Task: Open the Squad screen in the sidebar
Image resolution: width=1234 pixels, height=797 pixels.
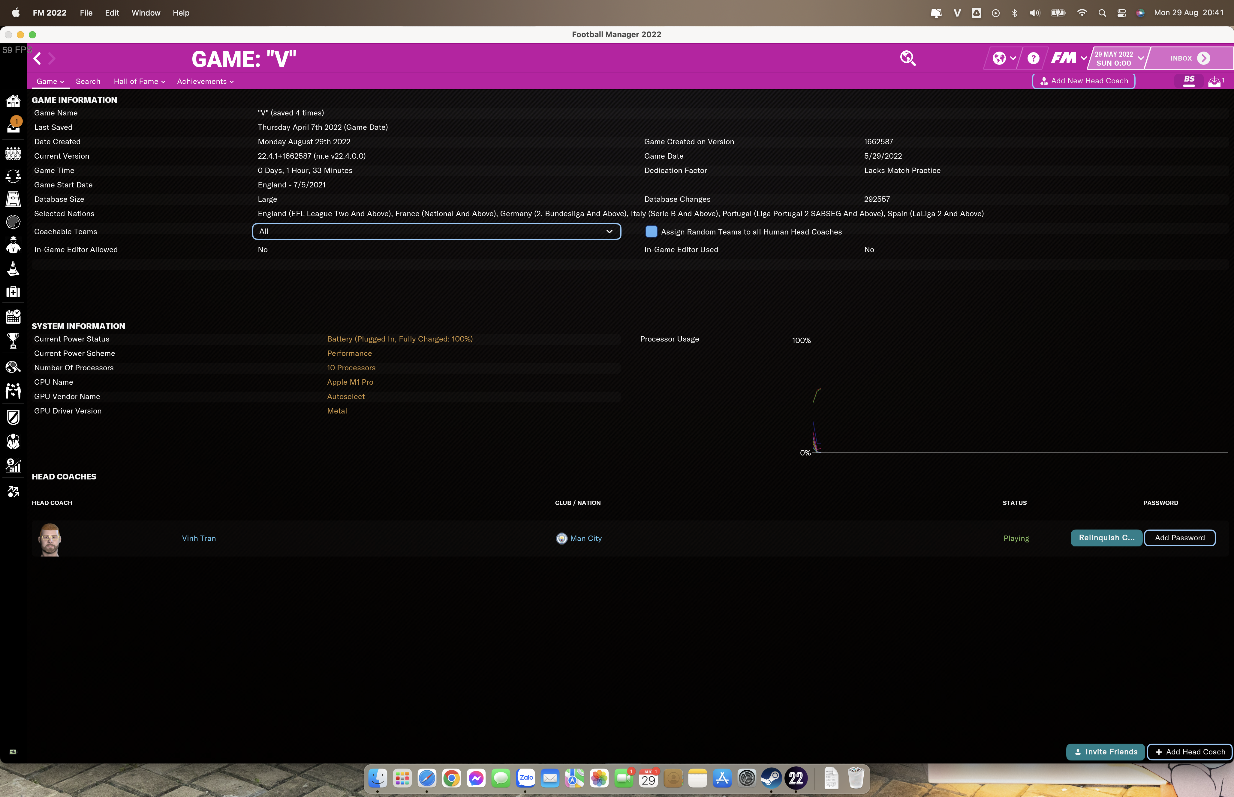Action: (13, 153)
